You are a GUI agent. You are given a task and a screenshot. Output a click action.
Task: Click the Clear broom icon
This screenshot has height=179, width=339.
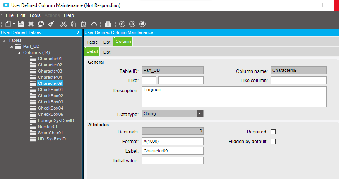(x=51, y=24)
